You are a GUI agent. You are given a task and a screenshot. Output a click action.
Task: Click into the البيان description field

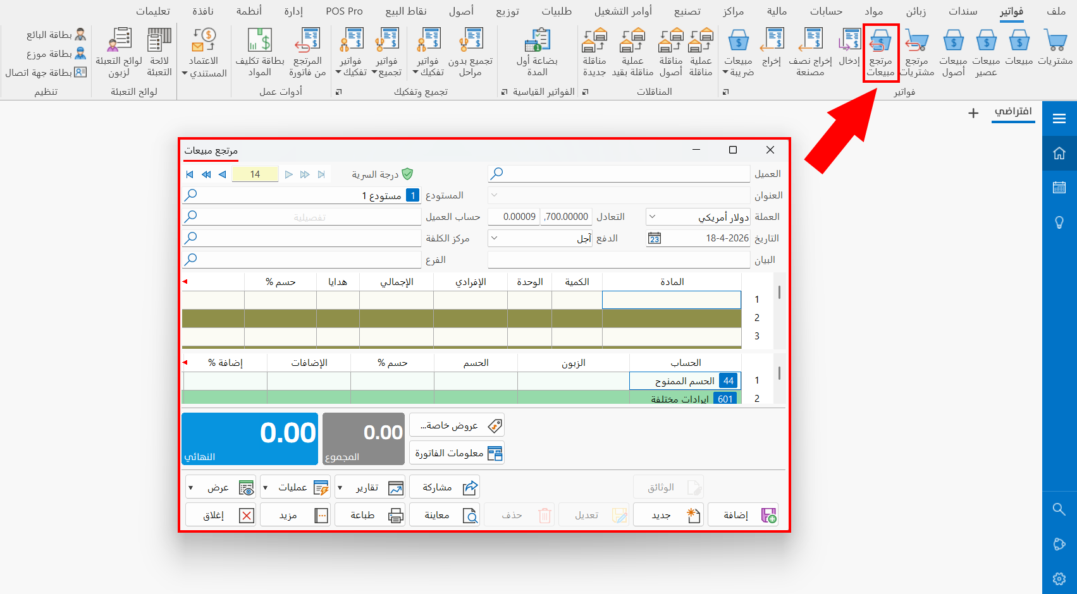click(x=619, y=260)
